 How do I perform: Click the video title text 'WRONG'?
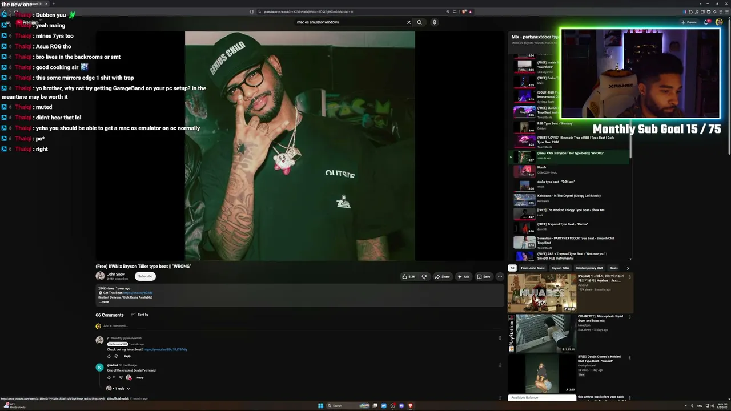[143, 266]
